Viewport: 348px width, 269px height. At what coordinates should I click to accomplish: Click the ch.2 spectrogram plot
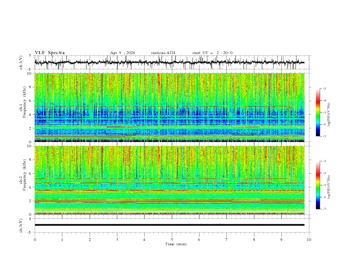point(170,180)
